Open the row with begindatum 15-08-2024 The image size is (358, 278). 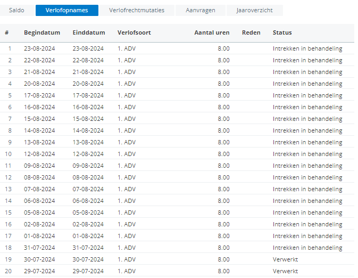[x=177, y=119]
